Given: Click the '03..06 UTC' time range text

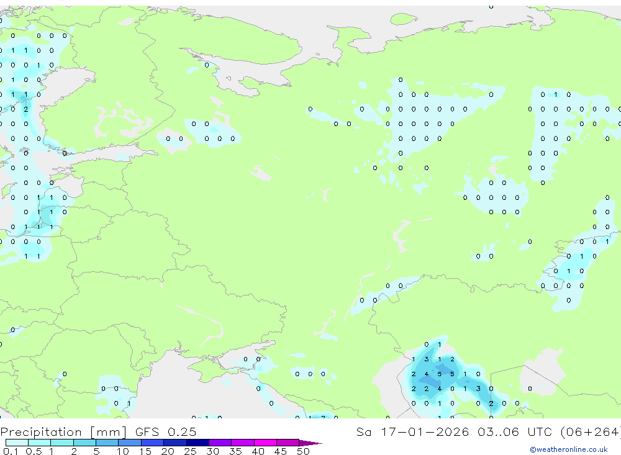Looking at the screenshot, I should click(514, 431).
